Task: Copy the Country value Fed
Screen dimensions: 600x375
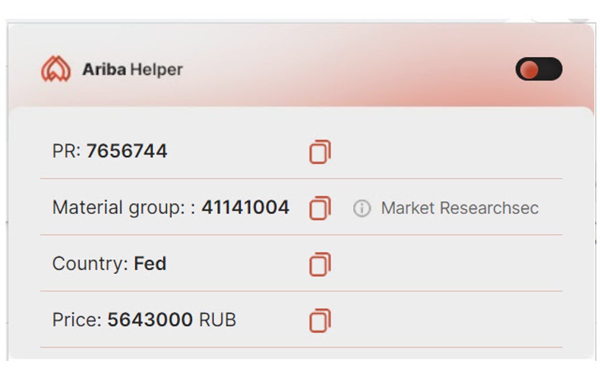Action: click(x=320, y=263)
